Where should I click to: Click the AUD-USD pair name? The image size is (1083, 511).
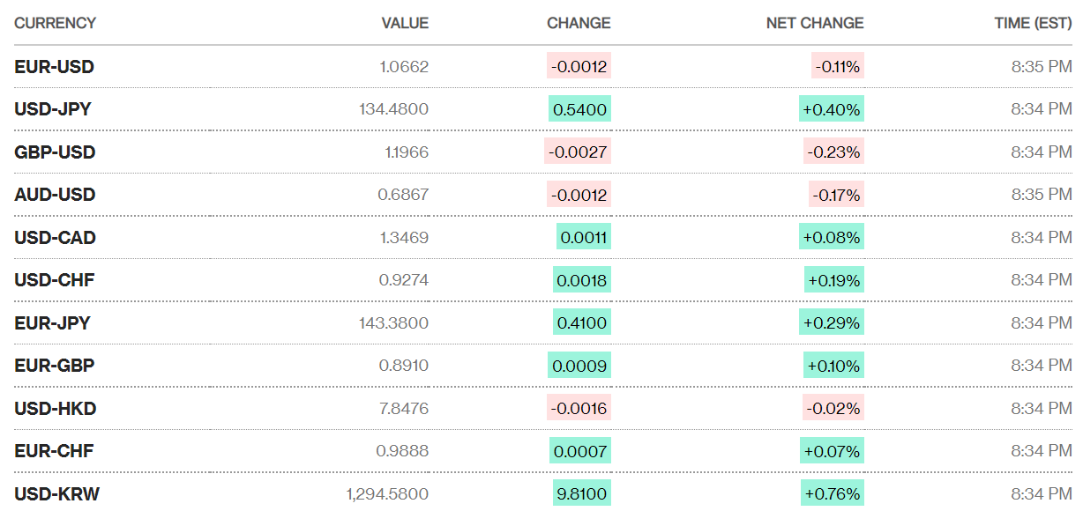[55, 195]
